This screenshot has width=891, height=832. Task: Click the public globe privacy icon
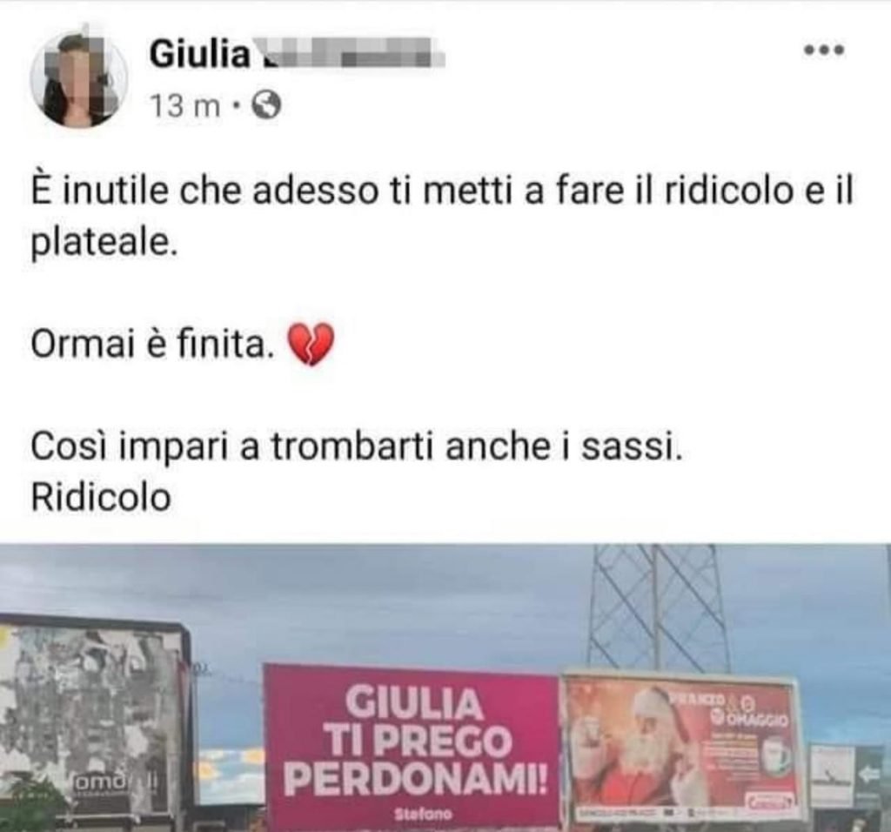pos(266,105)
